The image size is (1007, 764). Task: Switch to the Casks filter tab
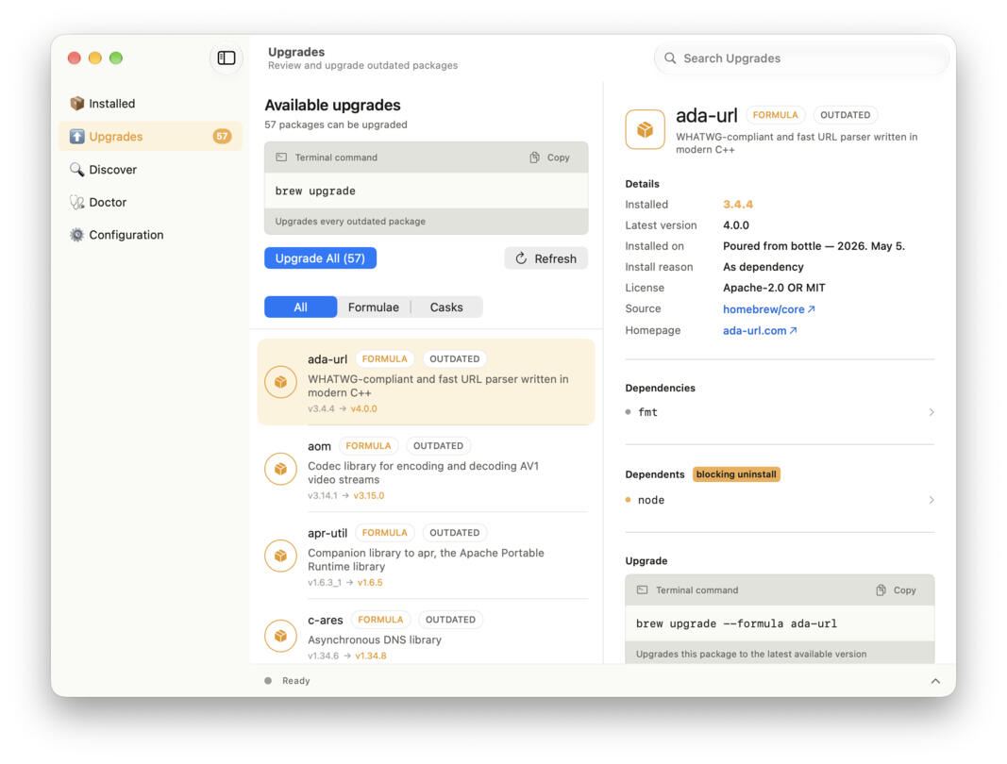click(446, 307)
